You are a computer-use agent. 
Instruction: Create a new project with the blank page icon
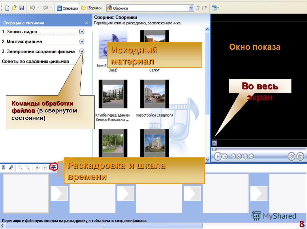(7, 8)
